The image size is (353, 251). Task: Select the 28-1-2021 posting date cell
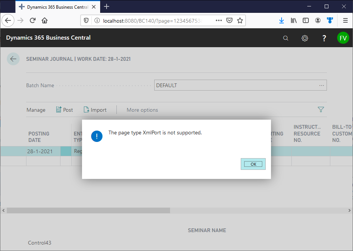click(43, 151)
